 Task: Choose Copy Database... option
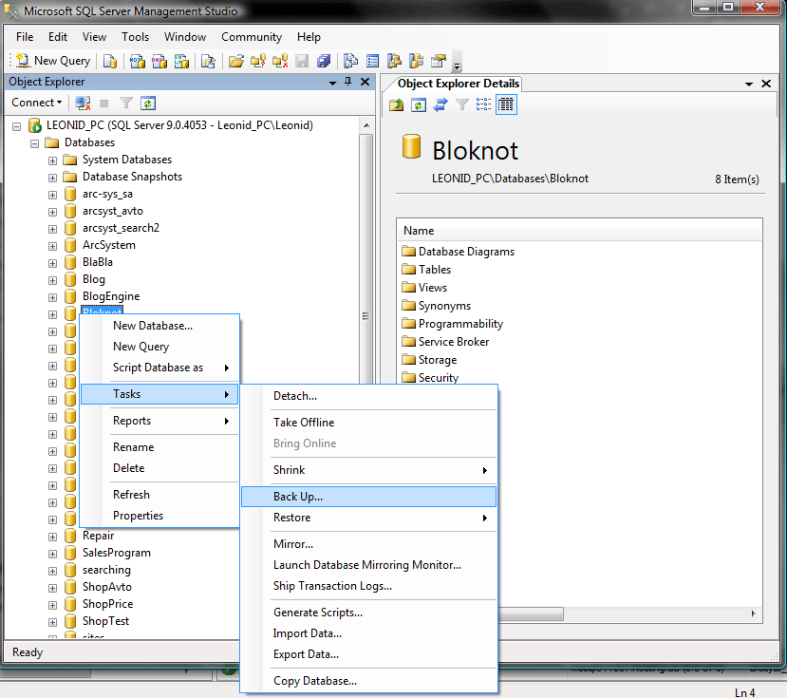tap(369, 682)
